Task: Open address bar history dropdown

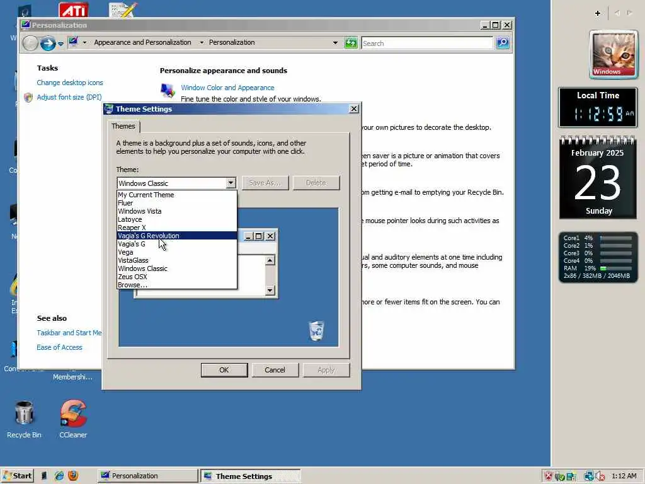Action: (335, 42)
